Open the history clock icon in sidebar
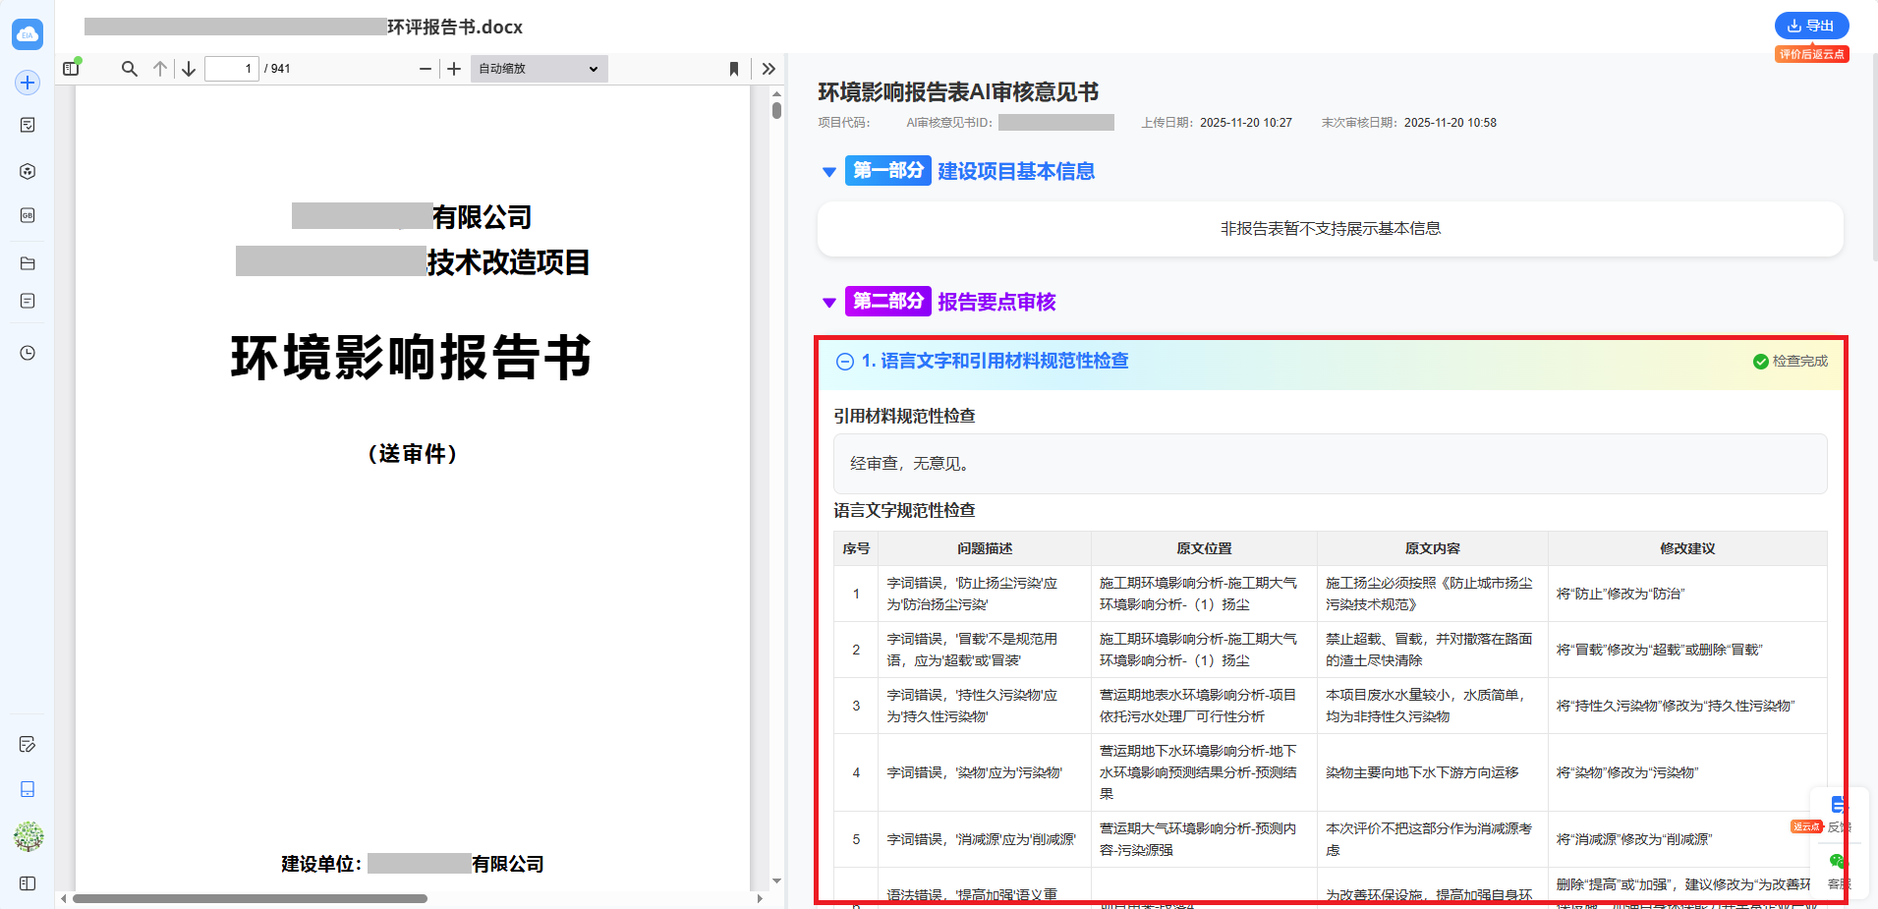This screenshot has width=1878, height=909. (x=28, y=353)
